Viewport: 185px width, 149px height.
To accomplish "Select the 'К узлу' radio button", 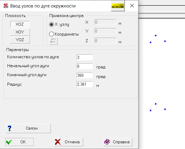I will (x=51, y=24).
